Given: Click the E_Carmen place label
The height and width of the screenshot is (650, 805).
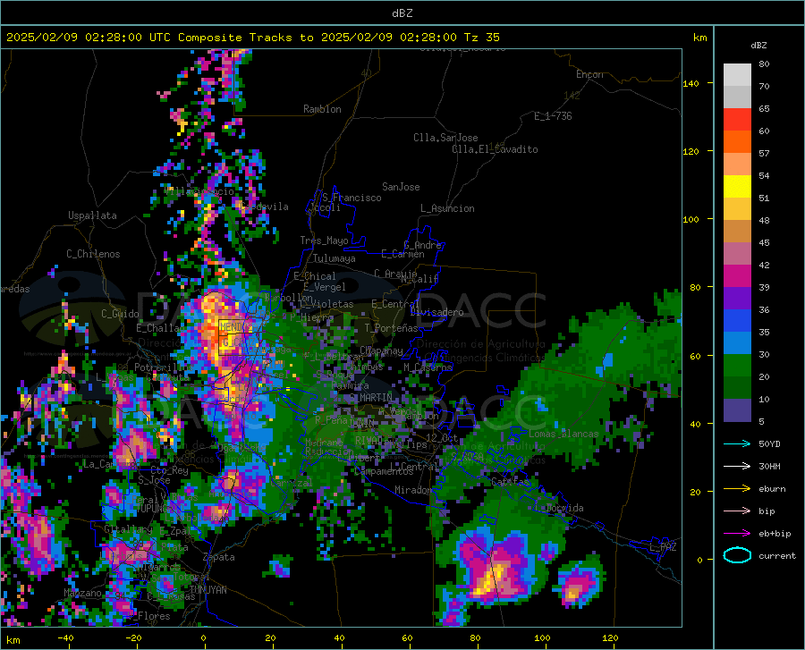Looking at the screenshot, I should [x=402, y=253].
